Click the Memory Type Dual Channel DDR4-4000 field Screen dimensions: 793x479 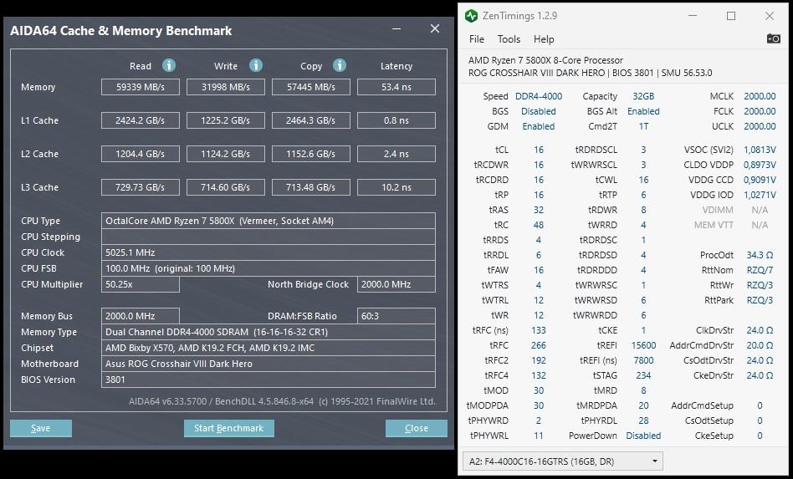pos(268,332)
